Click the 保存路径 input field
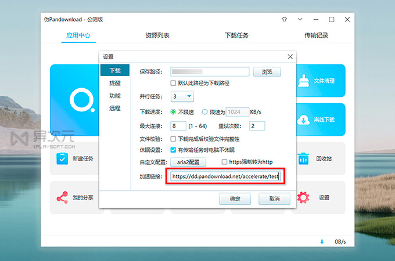The height and width of the screenshot is (261, 395). 210,72
